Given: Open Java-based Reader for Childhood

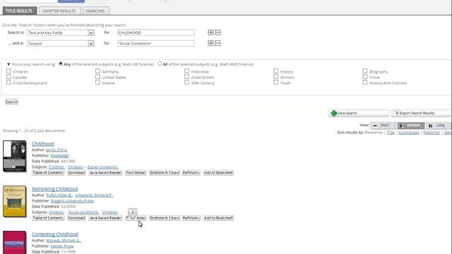Looking at the screenshot, I should 105,173.
